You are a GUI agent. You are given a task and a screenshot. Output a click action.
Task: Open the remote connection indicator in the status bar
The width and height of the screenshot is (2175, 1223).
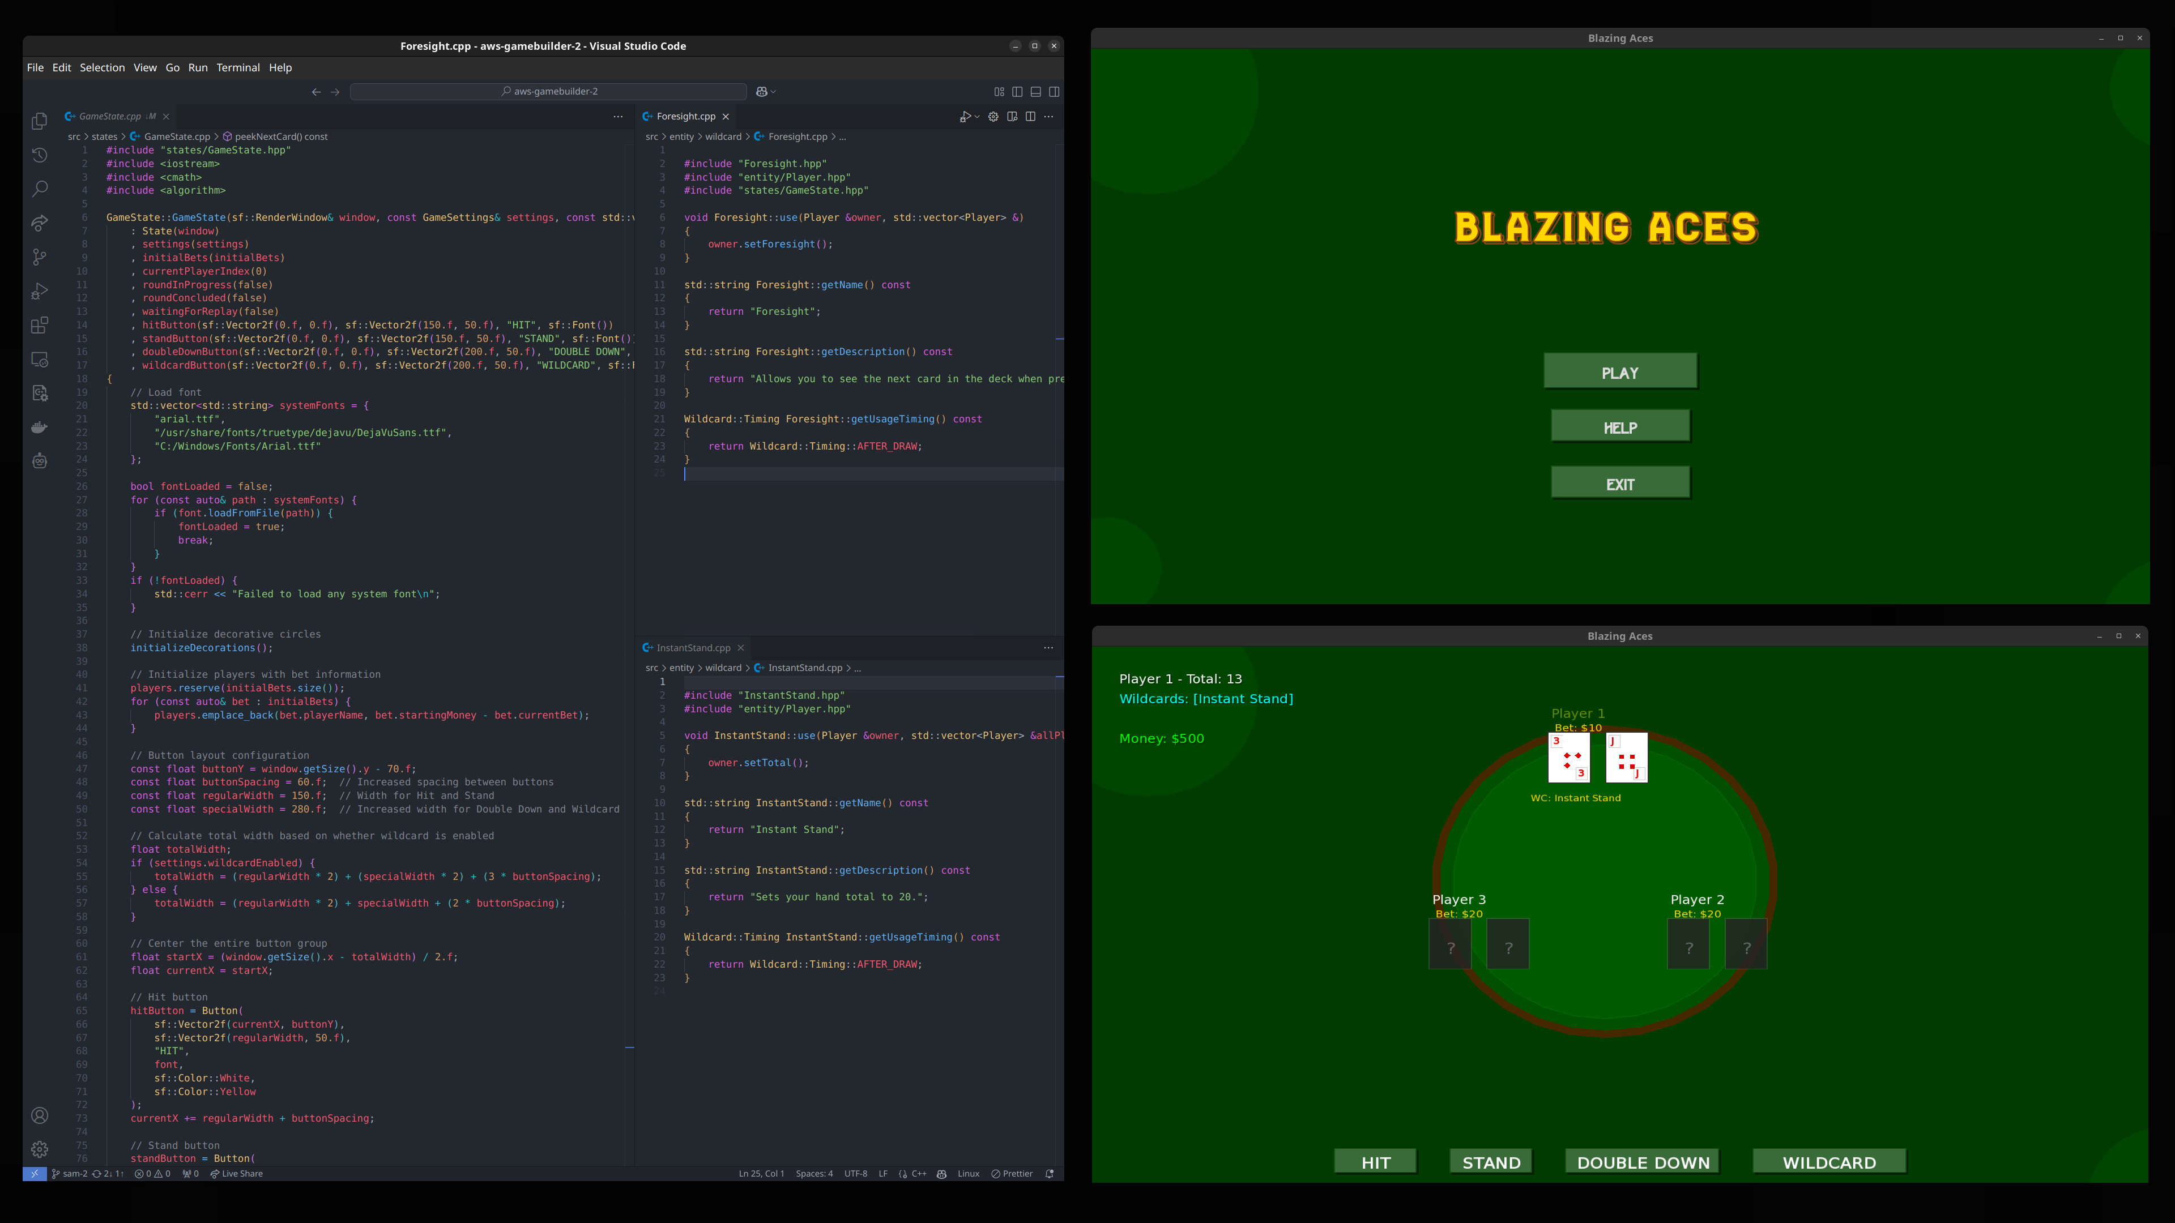[x=35, y=1173]
